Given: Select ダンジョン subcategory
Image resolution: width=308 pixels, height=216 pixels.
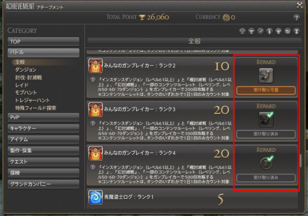Looking at the screenshot, I should click(x=26, y=70).
